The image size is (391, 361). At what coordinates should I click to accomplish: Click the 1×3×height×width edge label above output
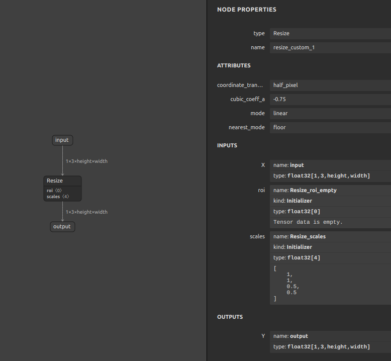click(x=86, y=212)
